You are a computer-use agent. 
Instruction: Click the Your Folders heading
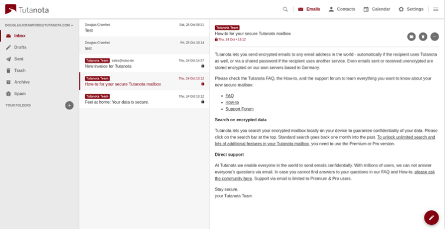[18, 105]
